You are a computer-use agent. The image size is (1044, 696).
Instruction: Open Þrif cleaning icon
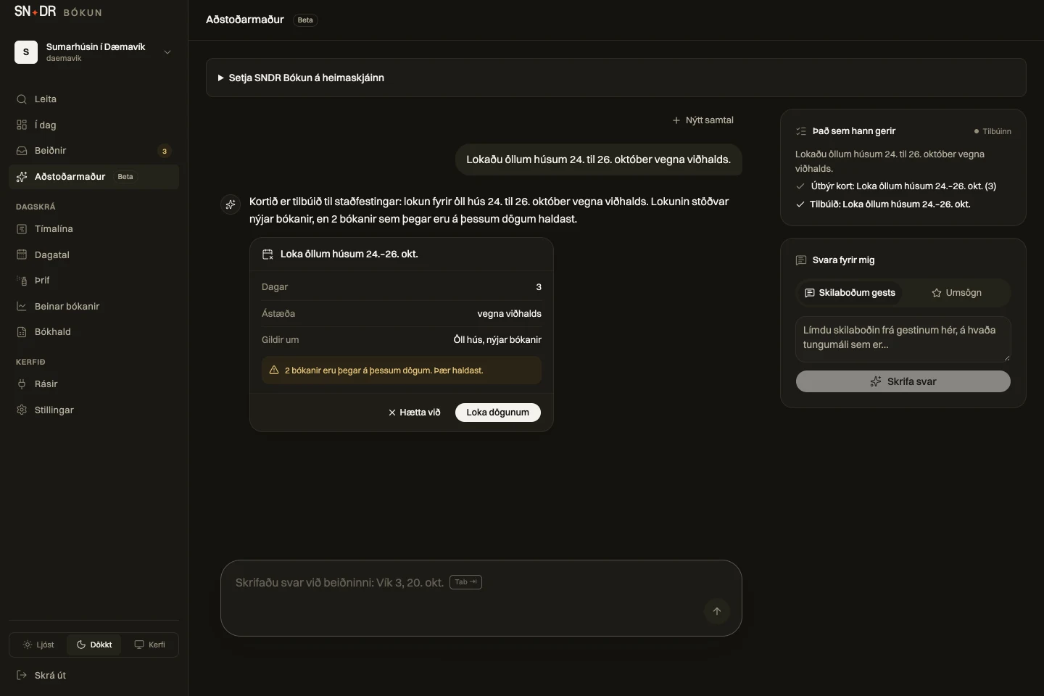pyautogui.click(x=22, y=281)
